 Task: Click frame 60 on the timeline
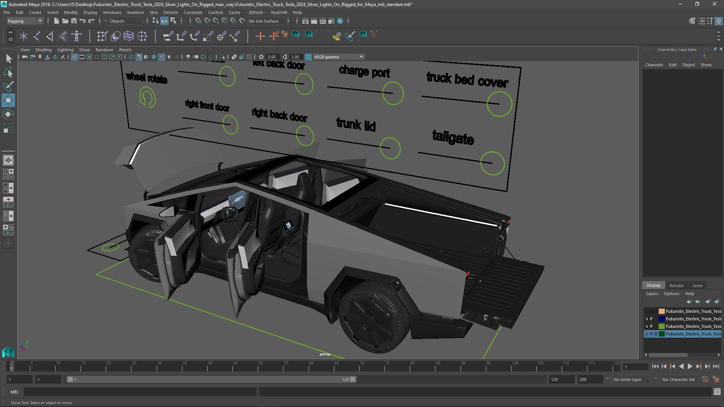coord(311,366)
